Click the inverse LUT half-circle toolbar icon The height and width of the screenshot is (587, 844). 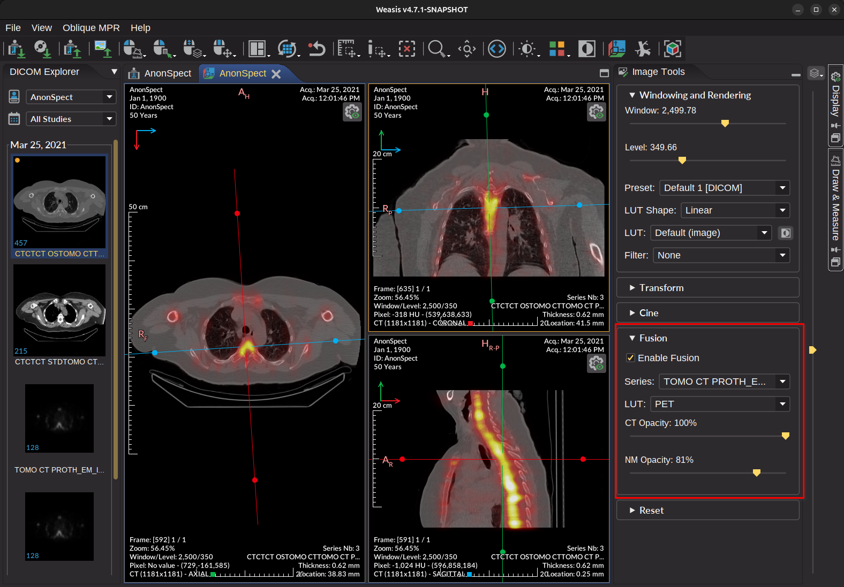[x=587, y=49]
